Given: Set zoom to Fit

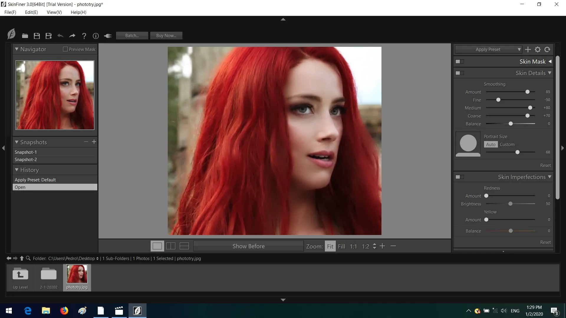Looking at the screenshot, I should click(330, 246).
